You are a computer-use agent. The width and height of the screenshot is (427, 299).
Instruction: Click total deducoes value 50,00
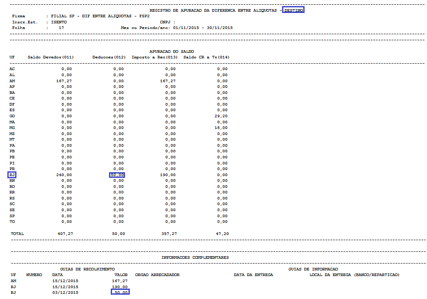[119, 234]
